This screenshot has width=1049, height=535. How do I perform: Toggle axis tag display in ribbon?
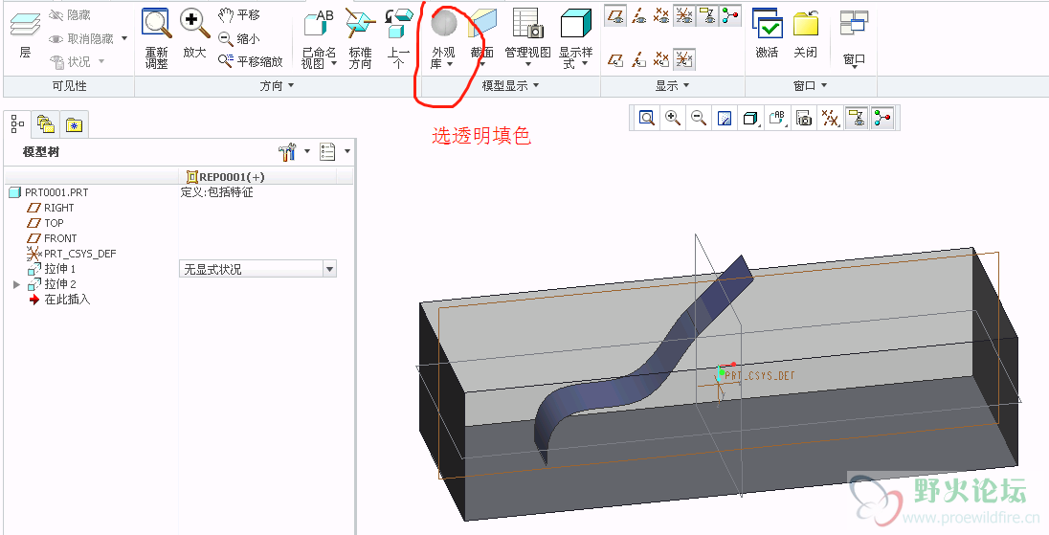(639, 59)
